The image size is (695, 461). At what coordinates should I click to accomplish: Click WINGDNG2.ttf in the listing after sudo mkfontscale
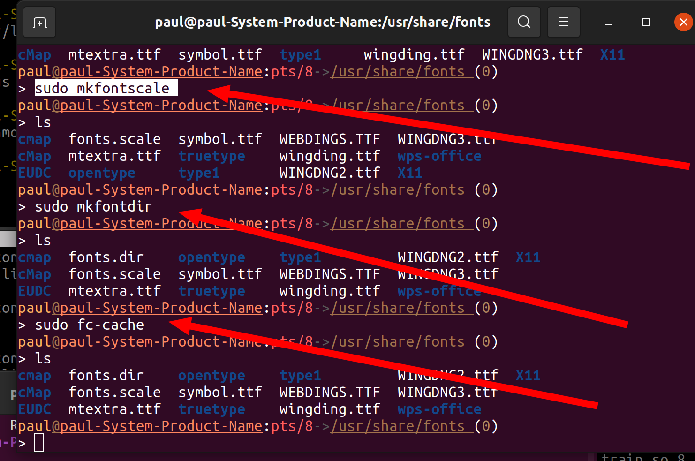click(330, 173)
